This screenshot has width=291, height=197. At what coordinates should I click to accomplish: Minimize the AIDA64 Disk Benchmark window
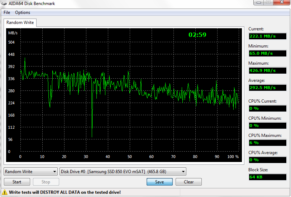coord(259,3)
